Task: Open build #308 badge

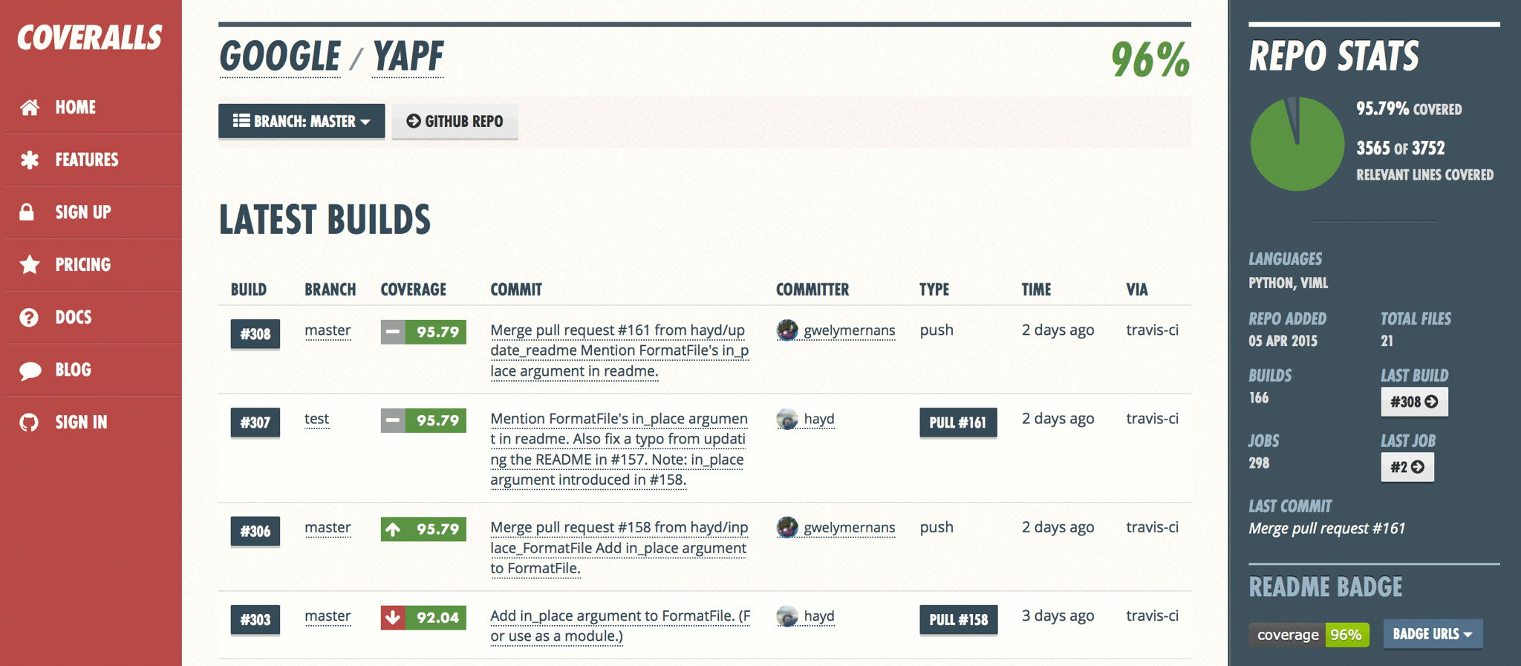Action: click(x=255, y=334)
